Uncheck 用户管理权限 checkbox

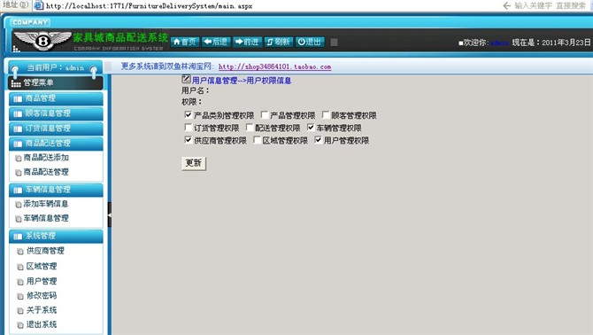[319, 140]
